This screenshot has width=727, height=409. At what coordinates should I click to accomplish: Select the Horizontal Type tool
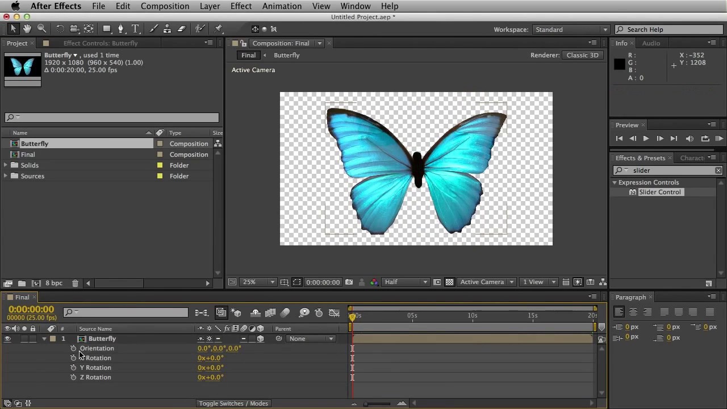pyautogui.click(x=135, y=28)
